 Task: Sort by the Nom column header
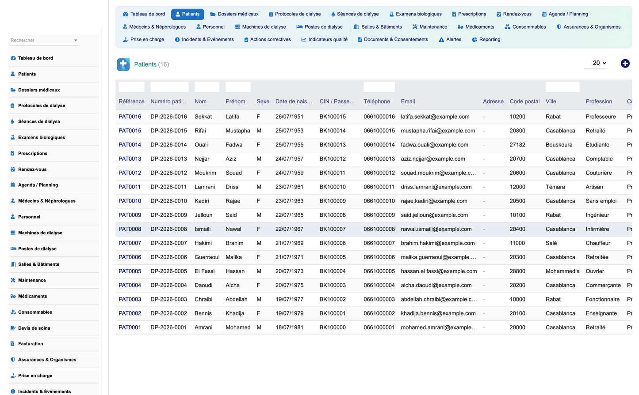point(201,102)
